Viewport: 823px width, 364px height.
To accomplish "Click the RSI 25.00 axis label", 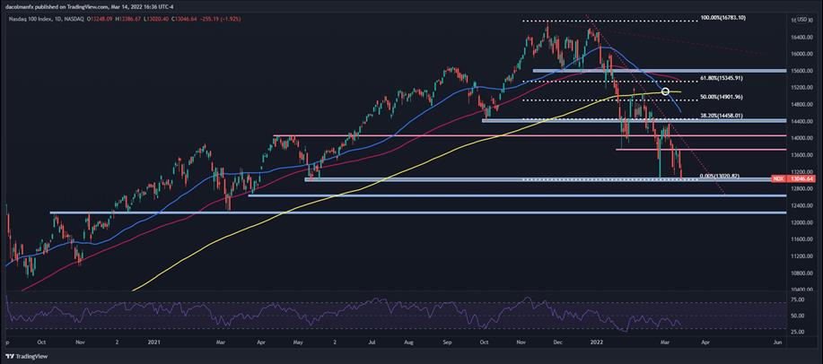I will pyautogui.click(x=798, y=332).
